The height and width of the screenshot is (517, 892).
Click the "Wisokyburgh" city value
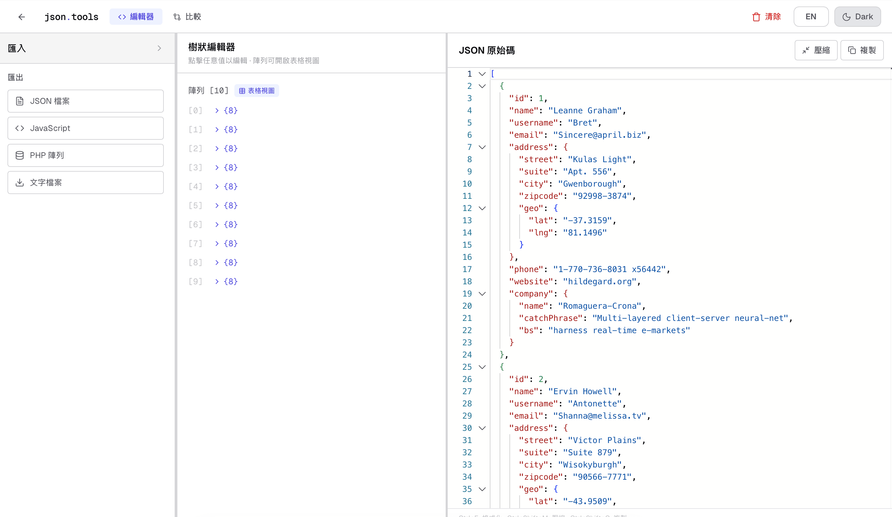coord(590,465)
